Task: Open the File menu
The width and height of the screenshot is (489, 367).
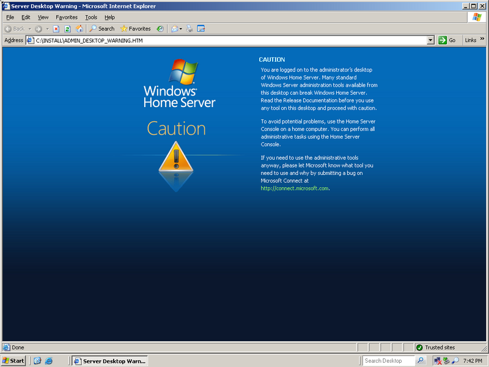Action: tap(10, 17)
